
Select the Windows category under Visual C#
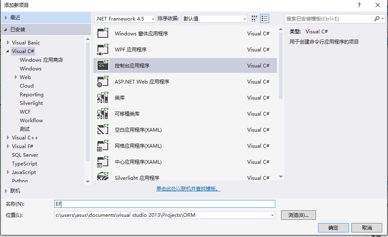30,69
